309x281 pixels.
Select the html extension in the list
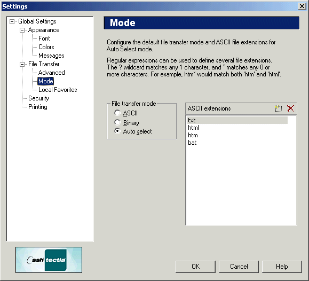[237, 128]
